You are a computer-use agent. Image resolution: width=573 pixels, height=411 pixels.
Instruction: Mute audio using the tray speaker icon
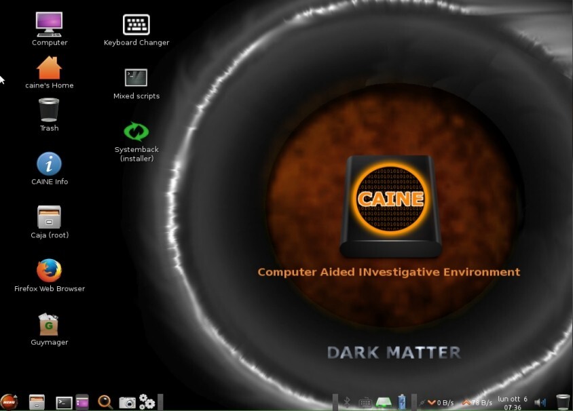click(539, 401)
